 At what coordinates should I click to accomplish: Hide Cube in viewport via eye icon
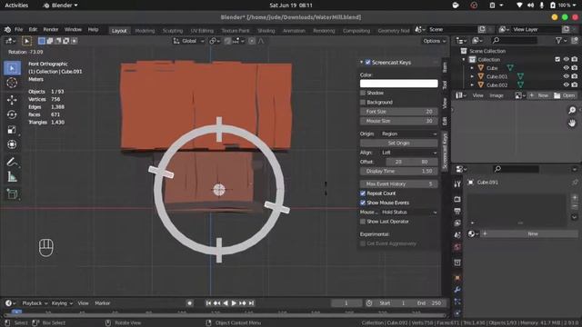[566, 68]
